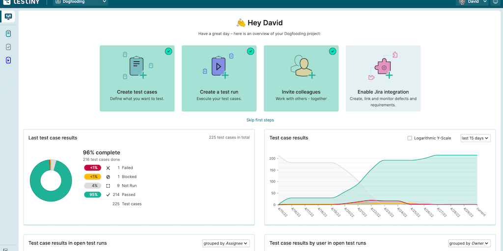Enable the Logarithmic Y-Scale checkbox
503x251 pixels.
(410, 138)
